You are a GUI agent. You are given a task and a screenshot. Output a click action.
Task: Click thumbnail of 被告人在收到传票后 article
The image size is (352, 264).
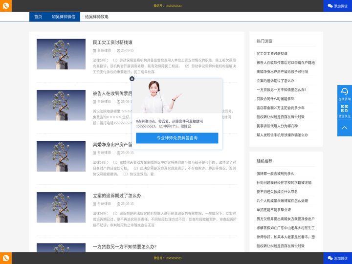[61, 105]
